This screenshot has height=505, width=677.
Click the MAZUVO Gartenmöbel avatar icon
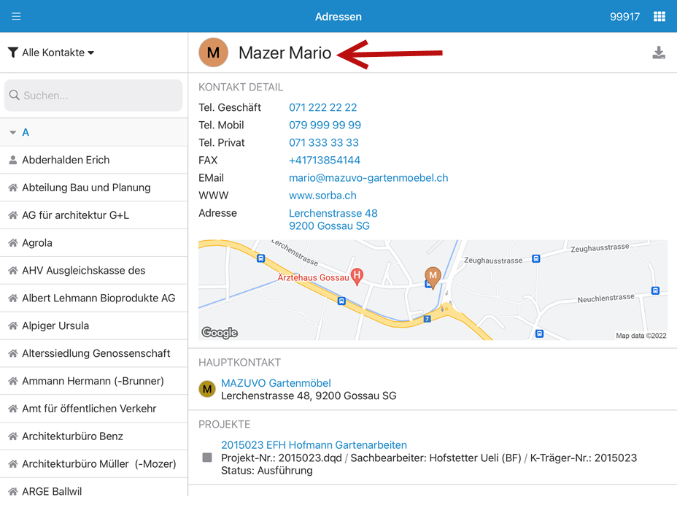click(207, 389)
